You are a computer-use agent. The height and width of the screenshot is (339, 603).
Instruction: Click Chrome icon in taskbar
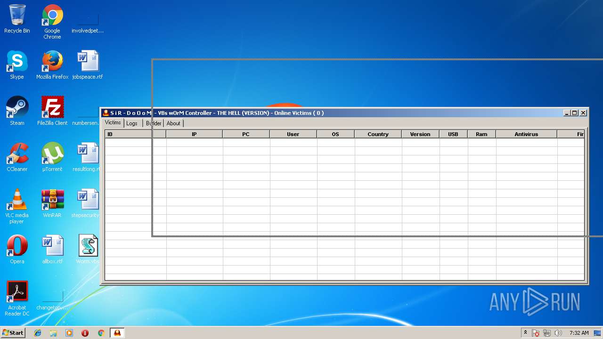click(x=101, y=333)
